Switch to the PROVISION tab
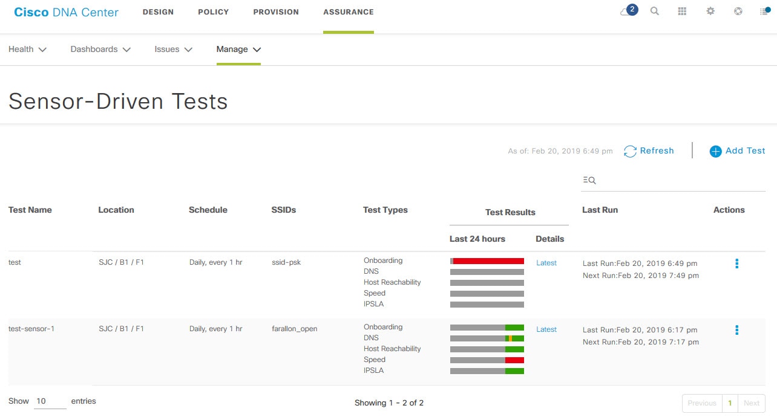Screen dimensions: 777x417 point(276,12)
